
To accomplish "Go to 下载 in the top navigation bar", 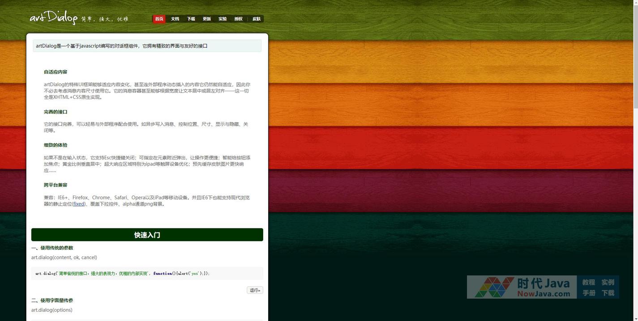I will point(191,19).
